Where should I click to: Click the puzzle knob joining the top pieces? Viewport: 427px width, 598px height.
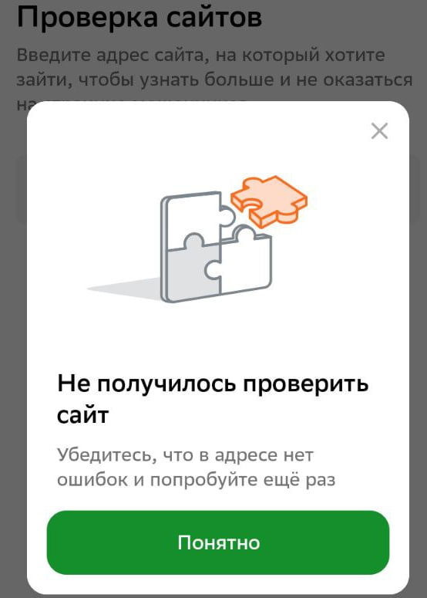tap(228, 216)
